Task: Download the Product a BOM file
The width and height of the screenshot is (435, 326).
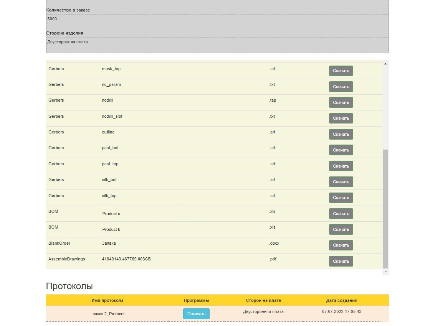Action: pyautogui.click(x=341, y=214)
